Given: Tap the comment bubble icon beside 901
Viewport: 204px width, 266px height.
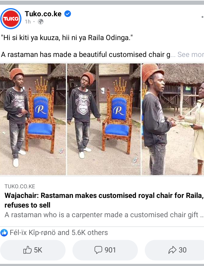Looking at the screenshot, I should click(98, 250).
